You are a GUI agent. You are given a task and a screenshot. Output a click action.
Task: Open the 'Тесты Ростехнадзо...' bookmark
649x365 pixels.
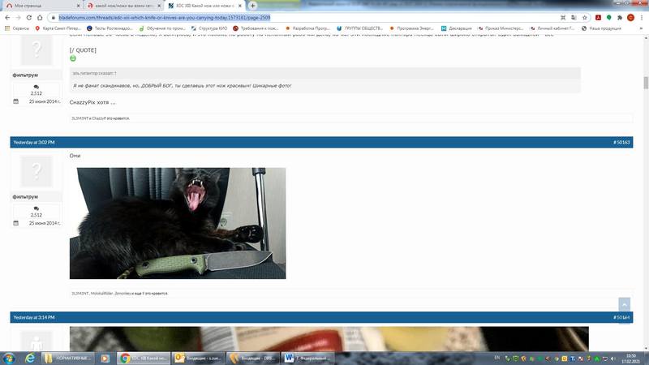point(110,28)
